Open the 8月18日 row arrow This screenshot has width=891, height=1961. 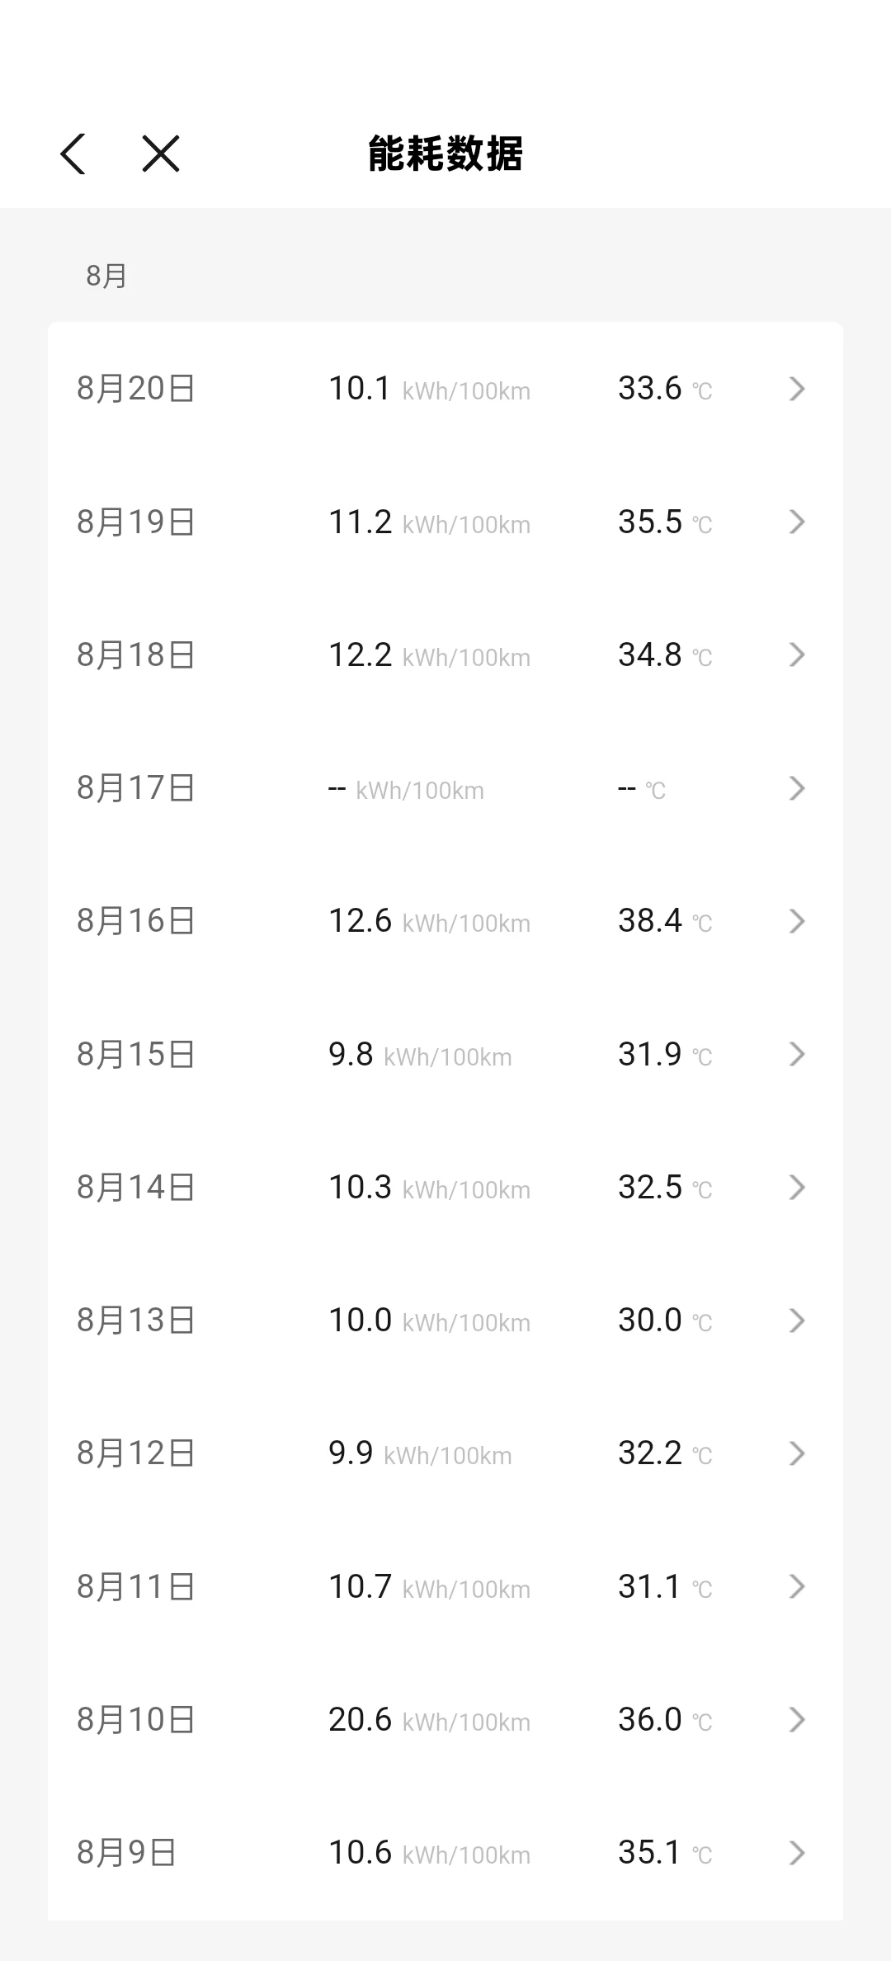796,654
